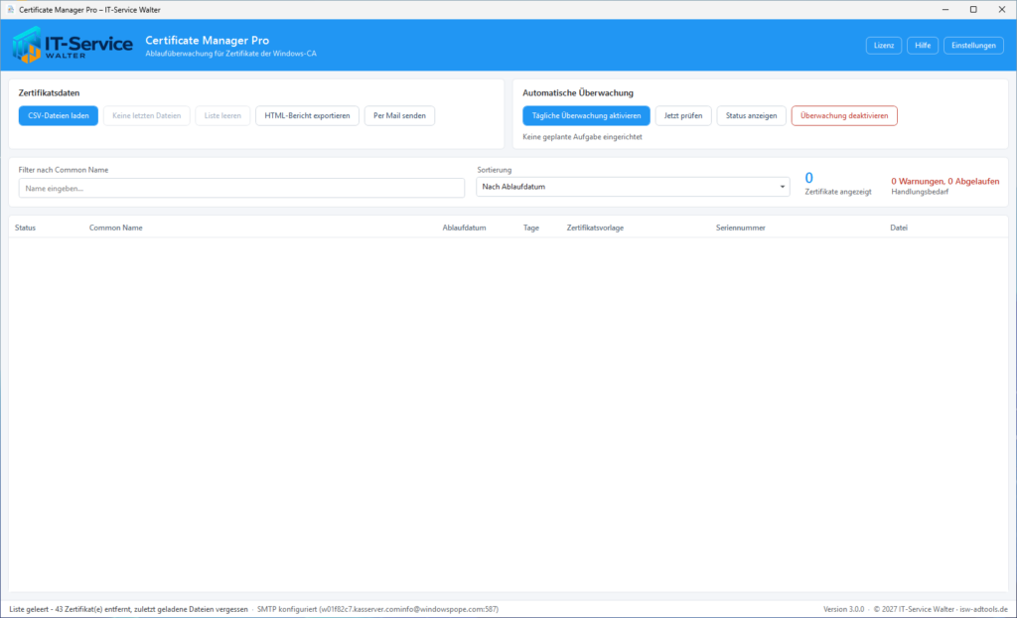
Task: Open the Sortierung dropdown Nach Ablaufdatum
Action: 633,187
